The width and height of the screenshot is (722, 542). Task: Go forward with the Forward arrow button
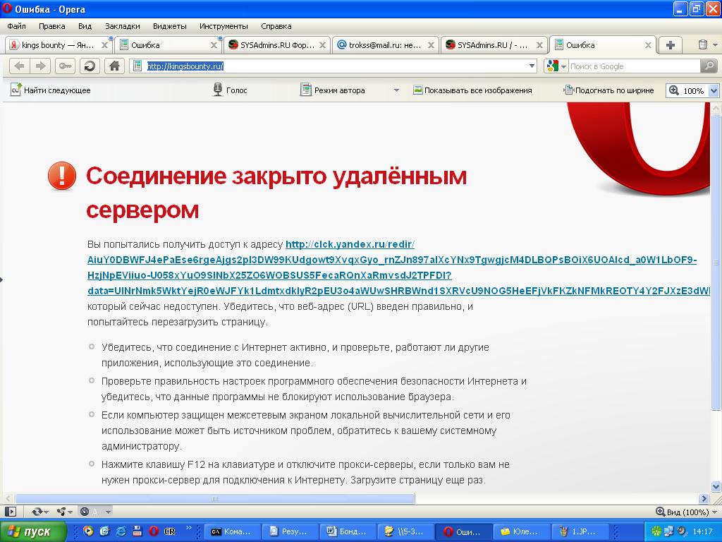(x=40, y=66)
